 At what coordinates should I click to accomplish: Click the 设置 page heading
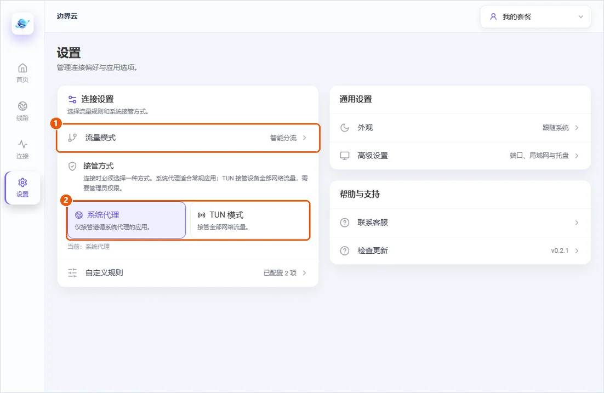(69, 53)
